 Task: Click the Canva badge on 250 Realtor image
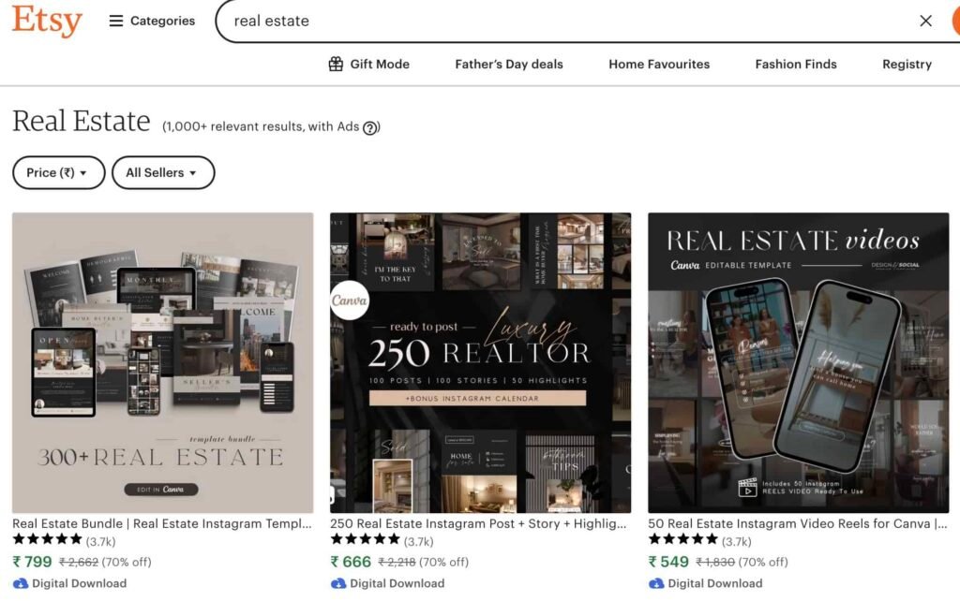[x=349, y=301]
